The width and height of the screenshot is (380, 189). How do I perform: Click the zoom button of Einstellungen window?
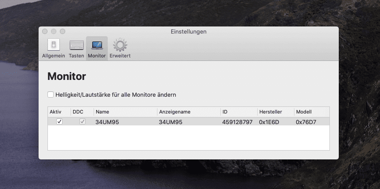point(63,31)
